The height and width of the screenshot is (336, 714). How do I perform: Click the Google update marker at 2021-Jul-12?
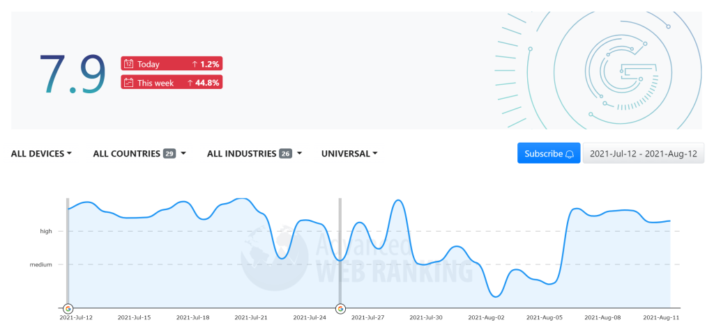click(68, 309)
